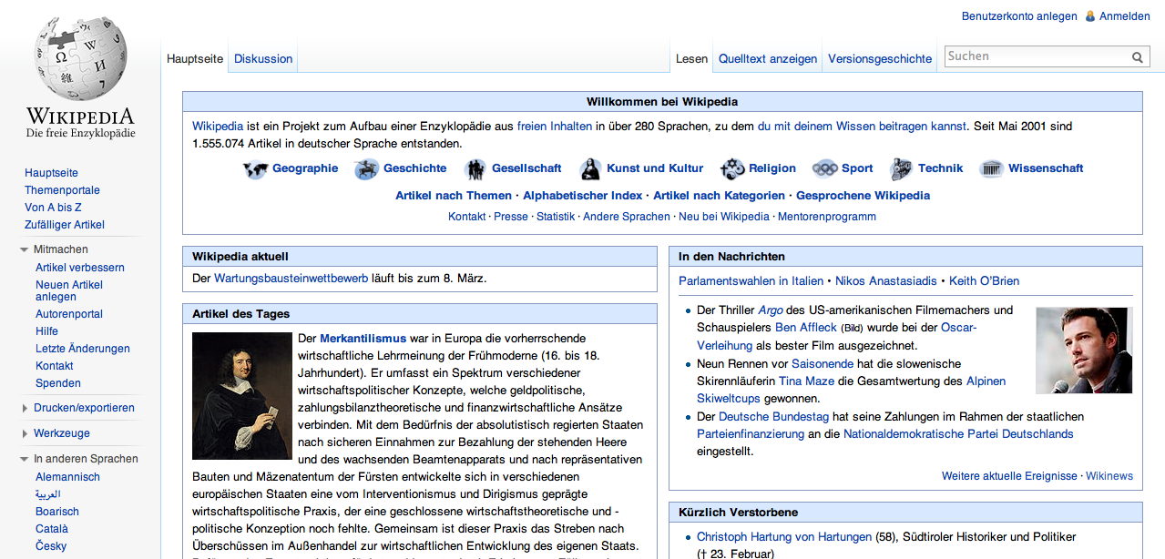
Task: Click the Technik robot icon
Action: [x=901, y=169]
